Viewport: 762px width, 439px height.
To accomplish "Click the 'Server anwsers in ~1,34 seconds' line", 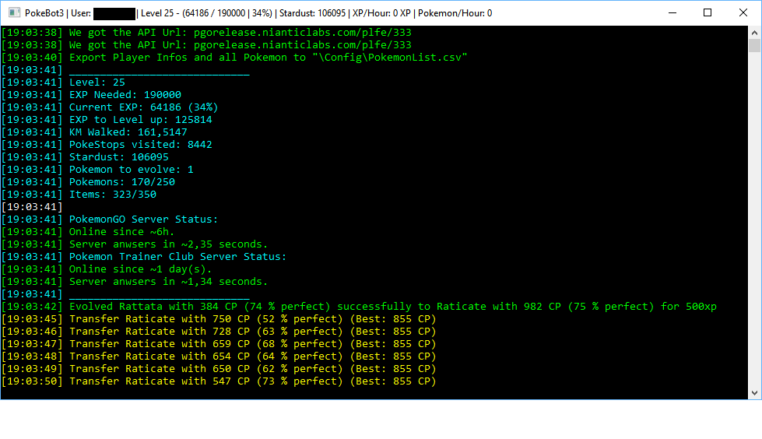I will 135,282.
